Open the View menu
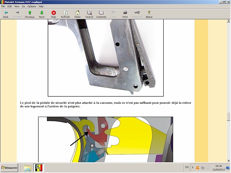The width and height of the screenshot is (231, 173). point(17,6)
